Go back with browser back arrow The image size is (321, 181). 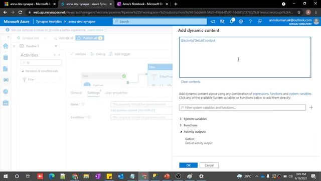pos(5,12)
